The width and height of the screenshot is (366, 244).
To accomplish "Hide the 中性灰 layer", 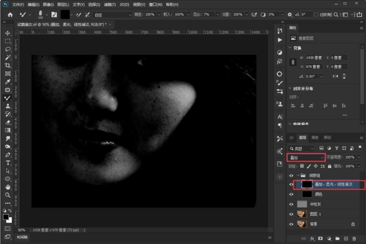I will (x=291, y=204).
